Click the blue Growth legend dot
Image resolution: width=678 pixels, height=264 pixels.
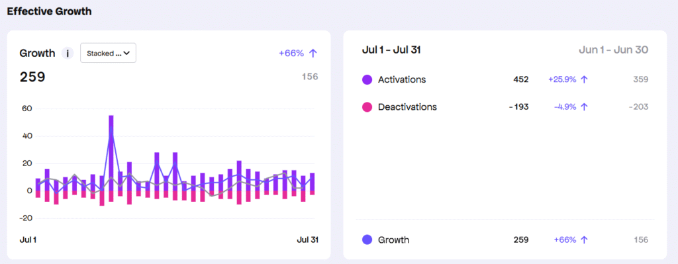tap(367, 240)
